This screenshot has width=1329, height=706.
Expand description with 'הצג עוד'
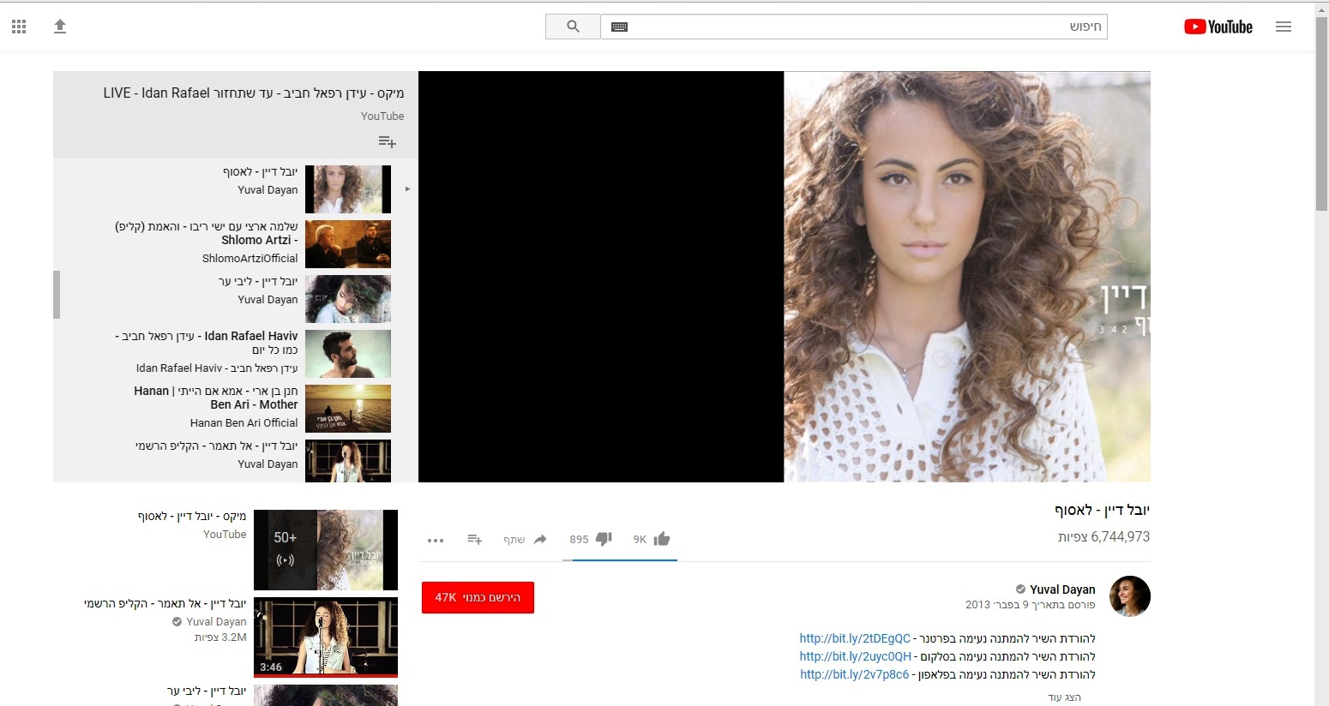(x=1064, y=697)
